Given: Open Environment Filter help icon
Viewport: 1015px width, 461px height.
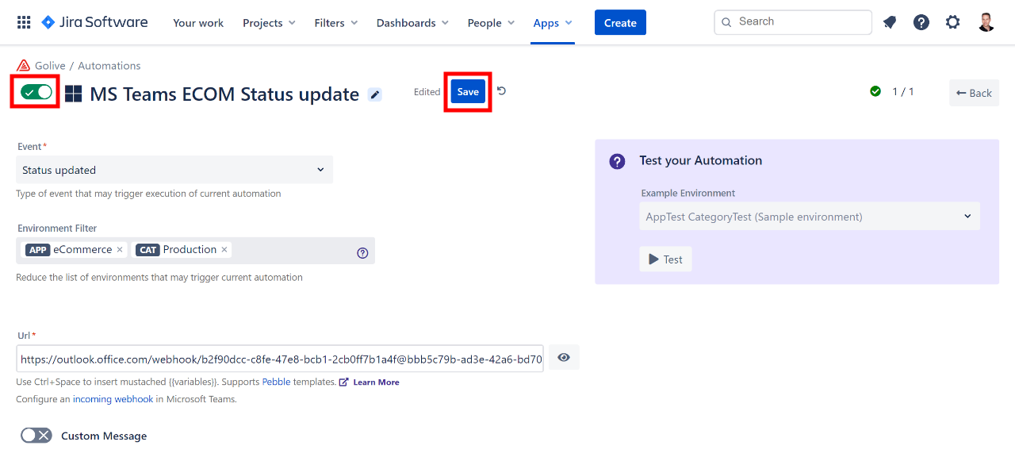Looking at the screenshot, I should (362, 253).
